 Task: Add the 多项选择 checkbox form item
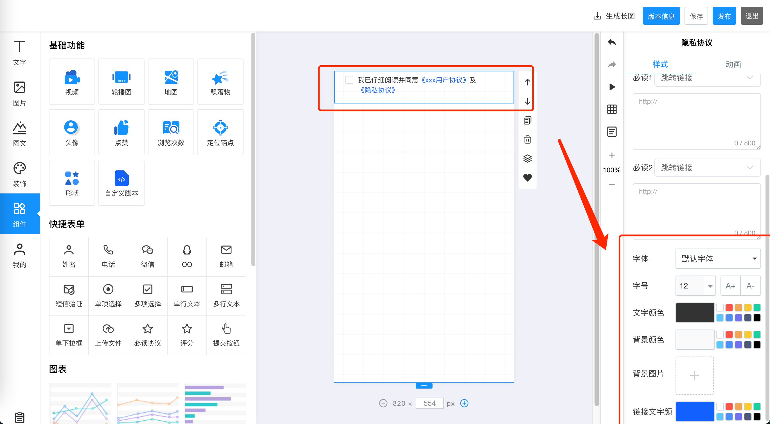147,296
